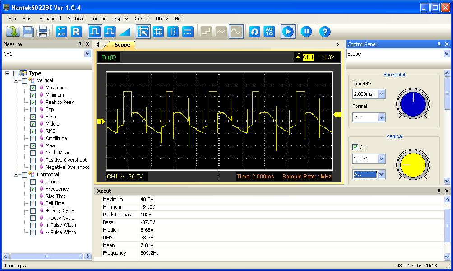Check the Amplitude measurement checkbox
Viewport: 453px width, 271px height.
(33, 138)
